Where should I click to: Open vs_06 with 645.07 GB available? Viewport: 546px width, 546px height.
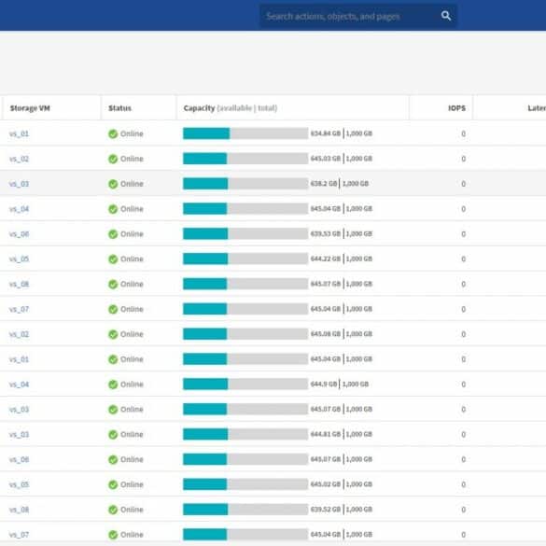[20, 459]
